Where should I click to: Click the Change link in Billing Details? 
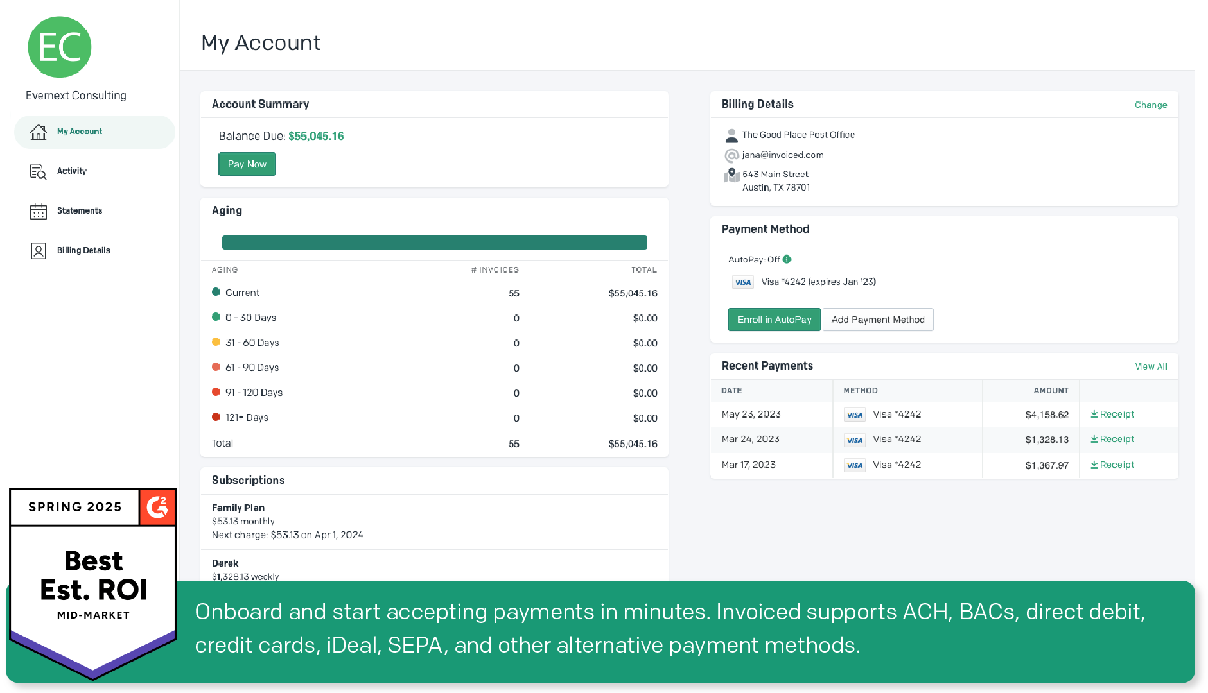pyautogui.click(x=1151, y=105)
